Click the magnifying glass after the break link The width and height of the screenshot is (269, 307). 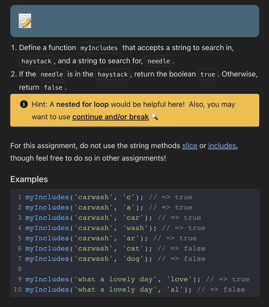tap(155, 117)
